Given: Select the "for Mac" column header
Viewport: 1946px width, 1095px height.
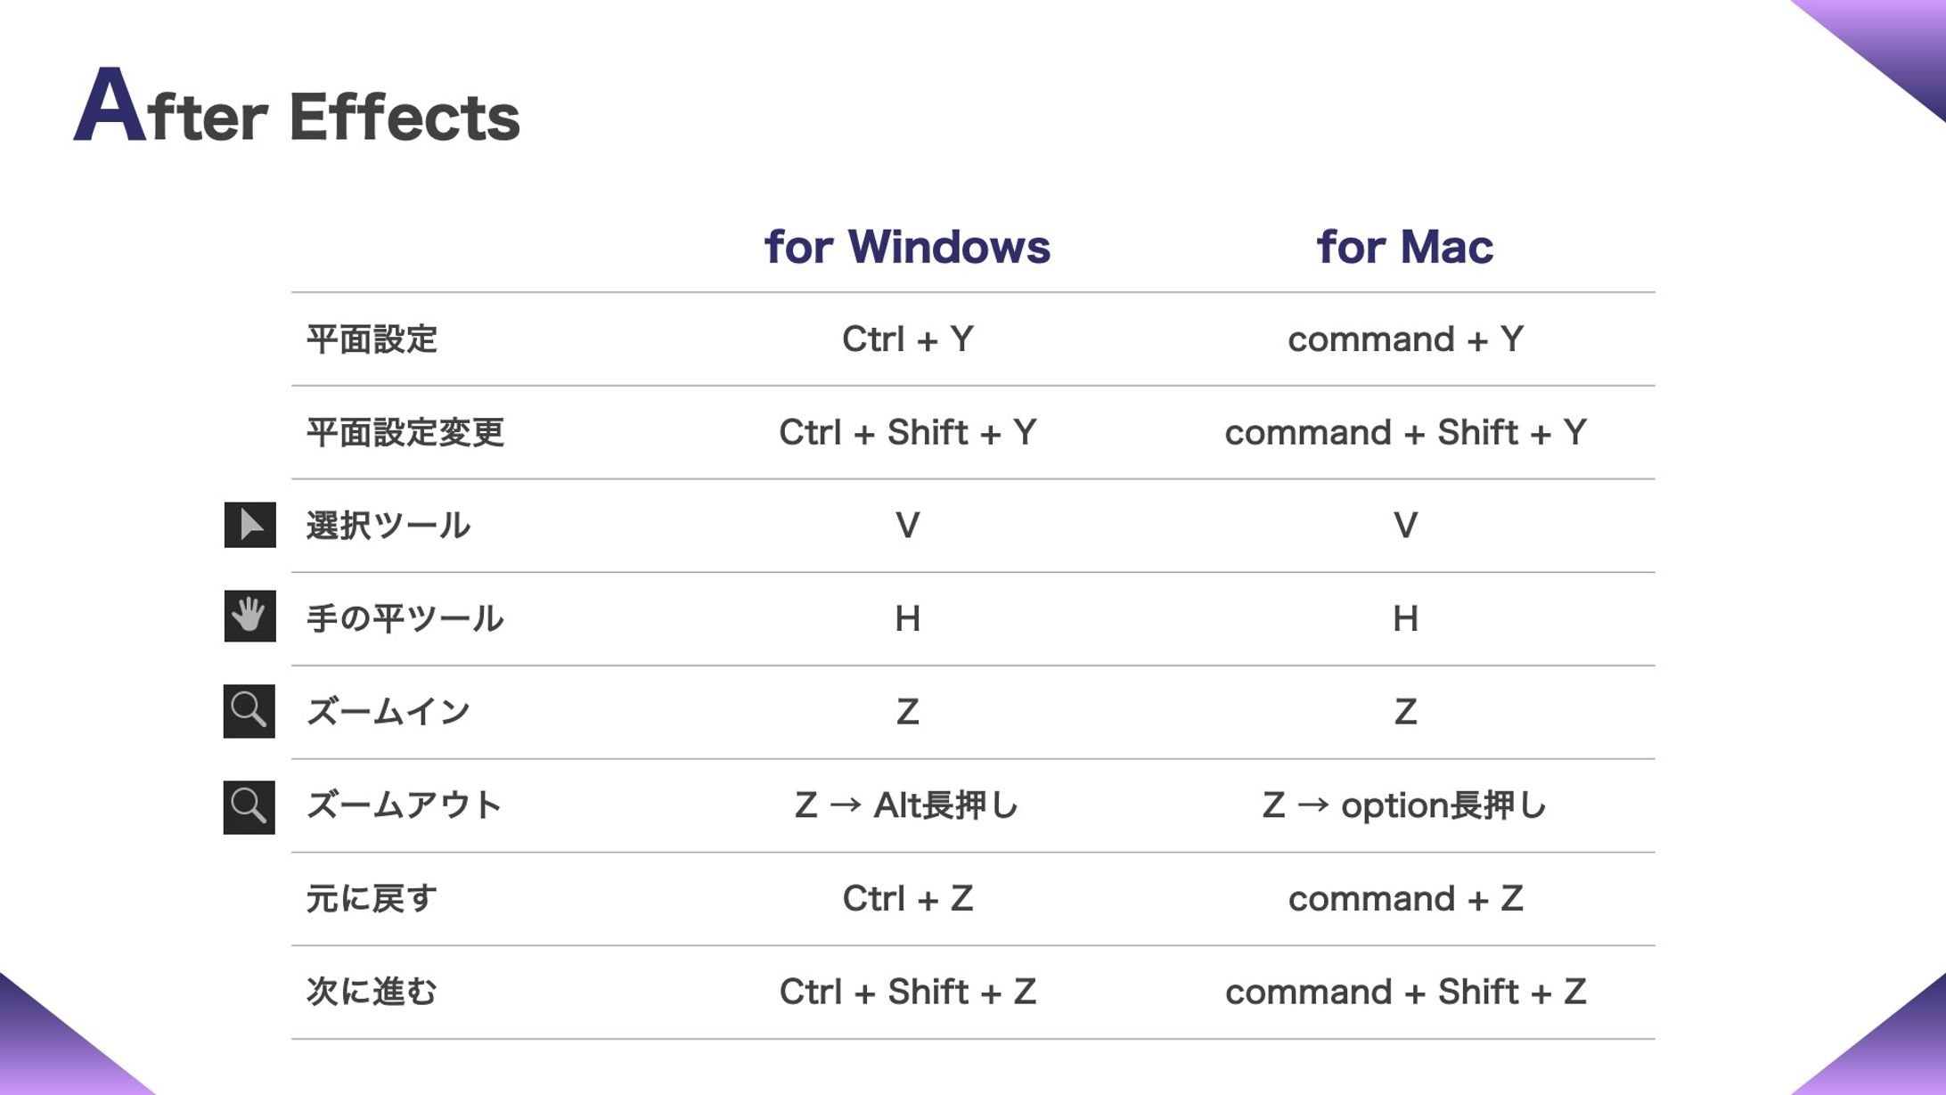Looking at the screenshot, I should pos(1404,247).
